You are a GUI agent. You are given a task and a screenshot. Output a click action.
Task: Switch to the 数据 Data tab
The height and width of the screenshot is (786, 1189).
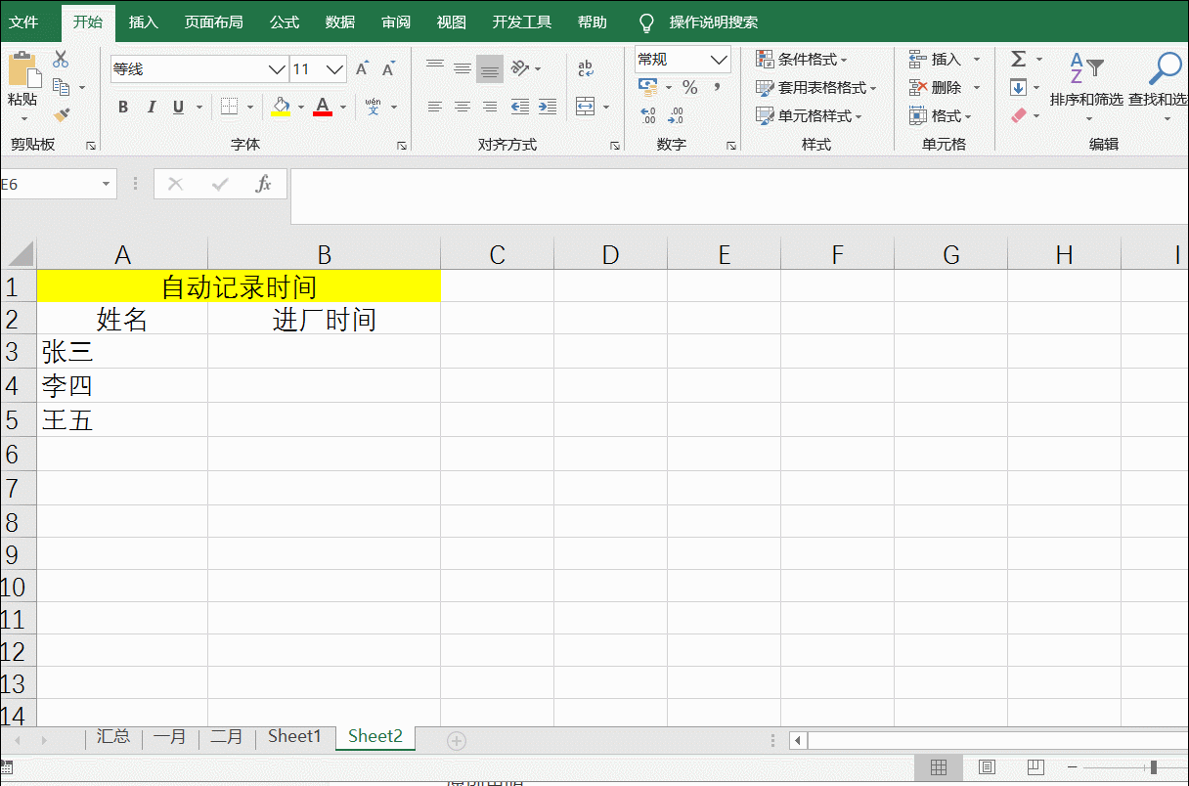340,22
